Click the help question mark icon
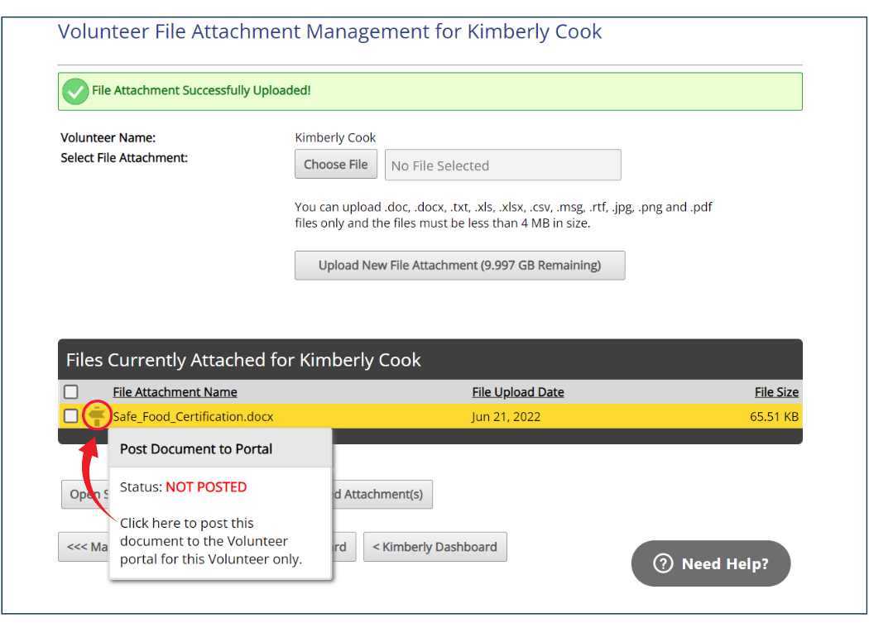Screen dimensions: 869x623 click(663, 563)
